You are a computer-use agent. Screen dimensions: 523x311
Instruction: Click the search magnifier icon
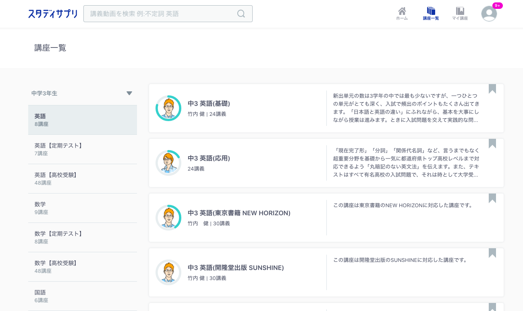(241, 14)
